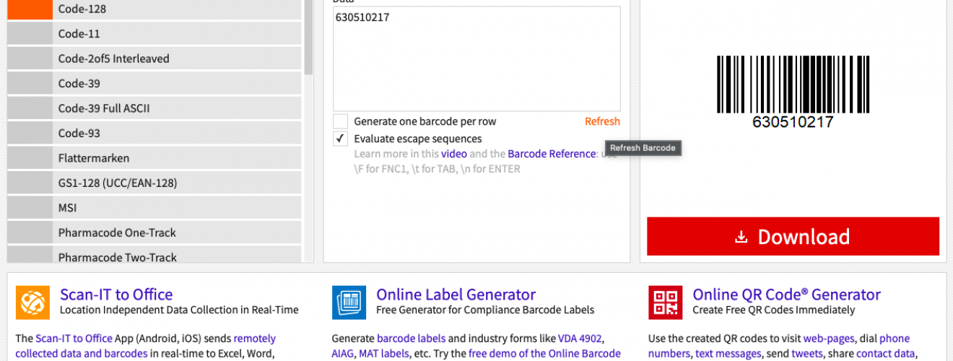
Task: Click the 630510217 text under the barcode
Action: click(793, 122)
